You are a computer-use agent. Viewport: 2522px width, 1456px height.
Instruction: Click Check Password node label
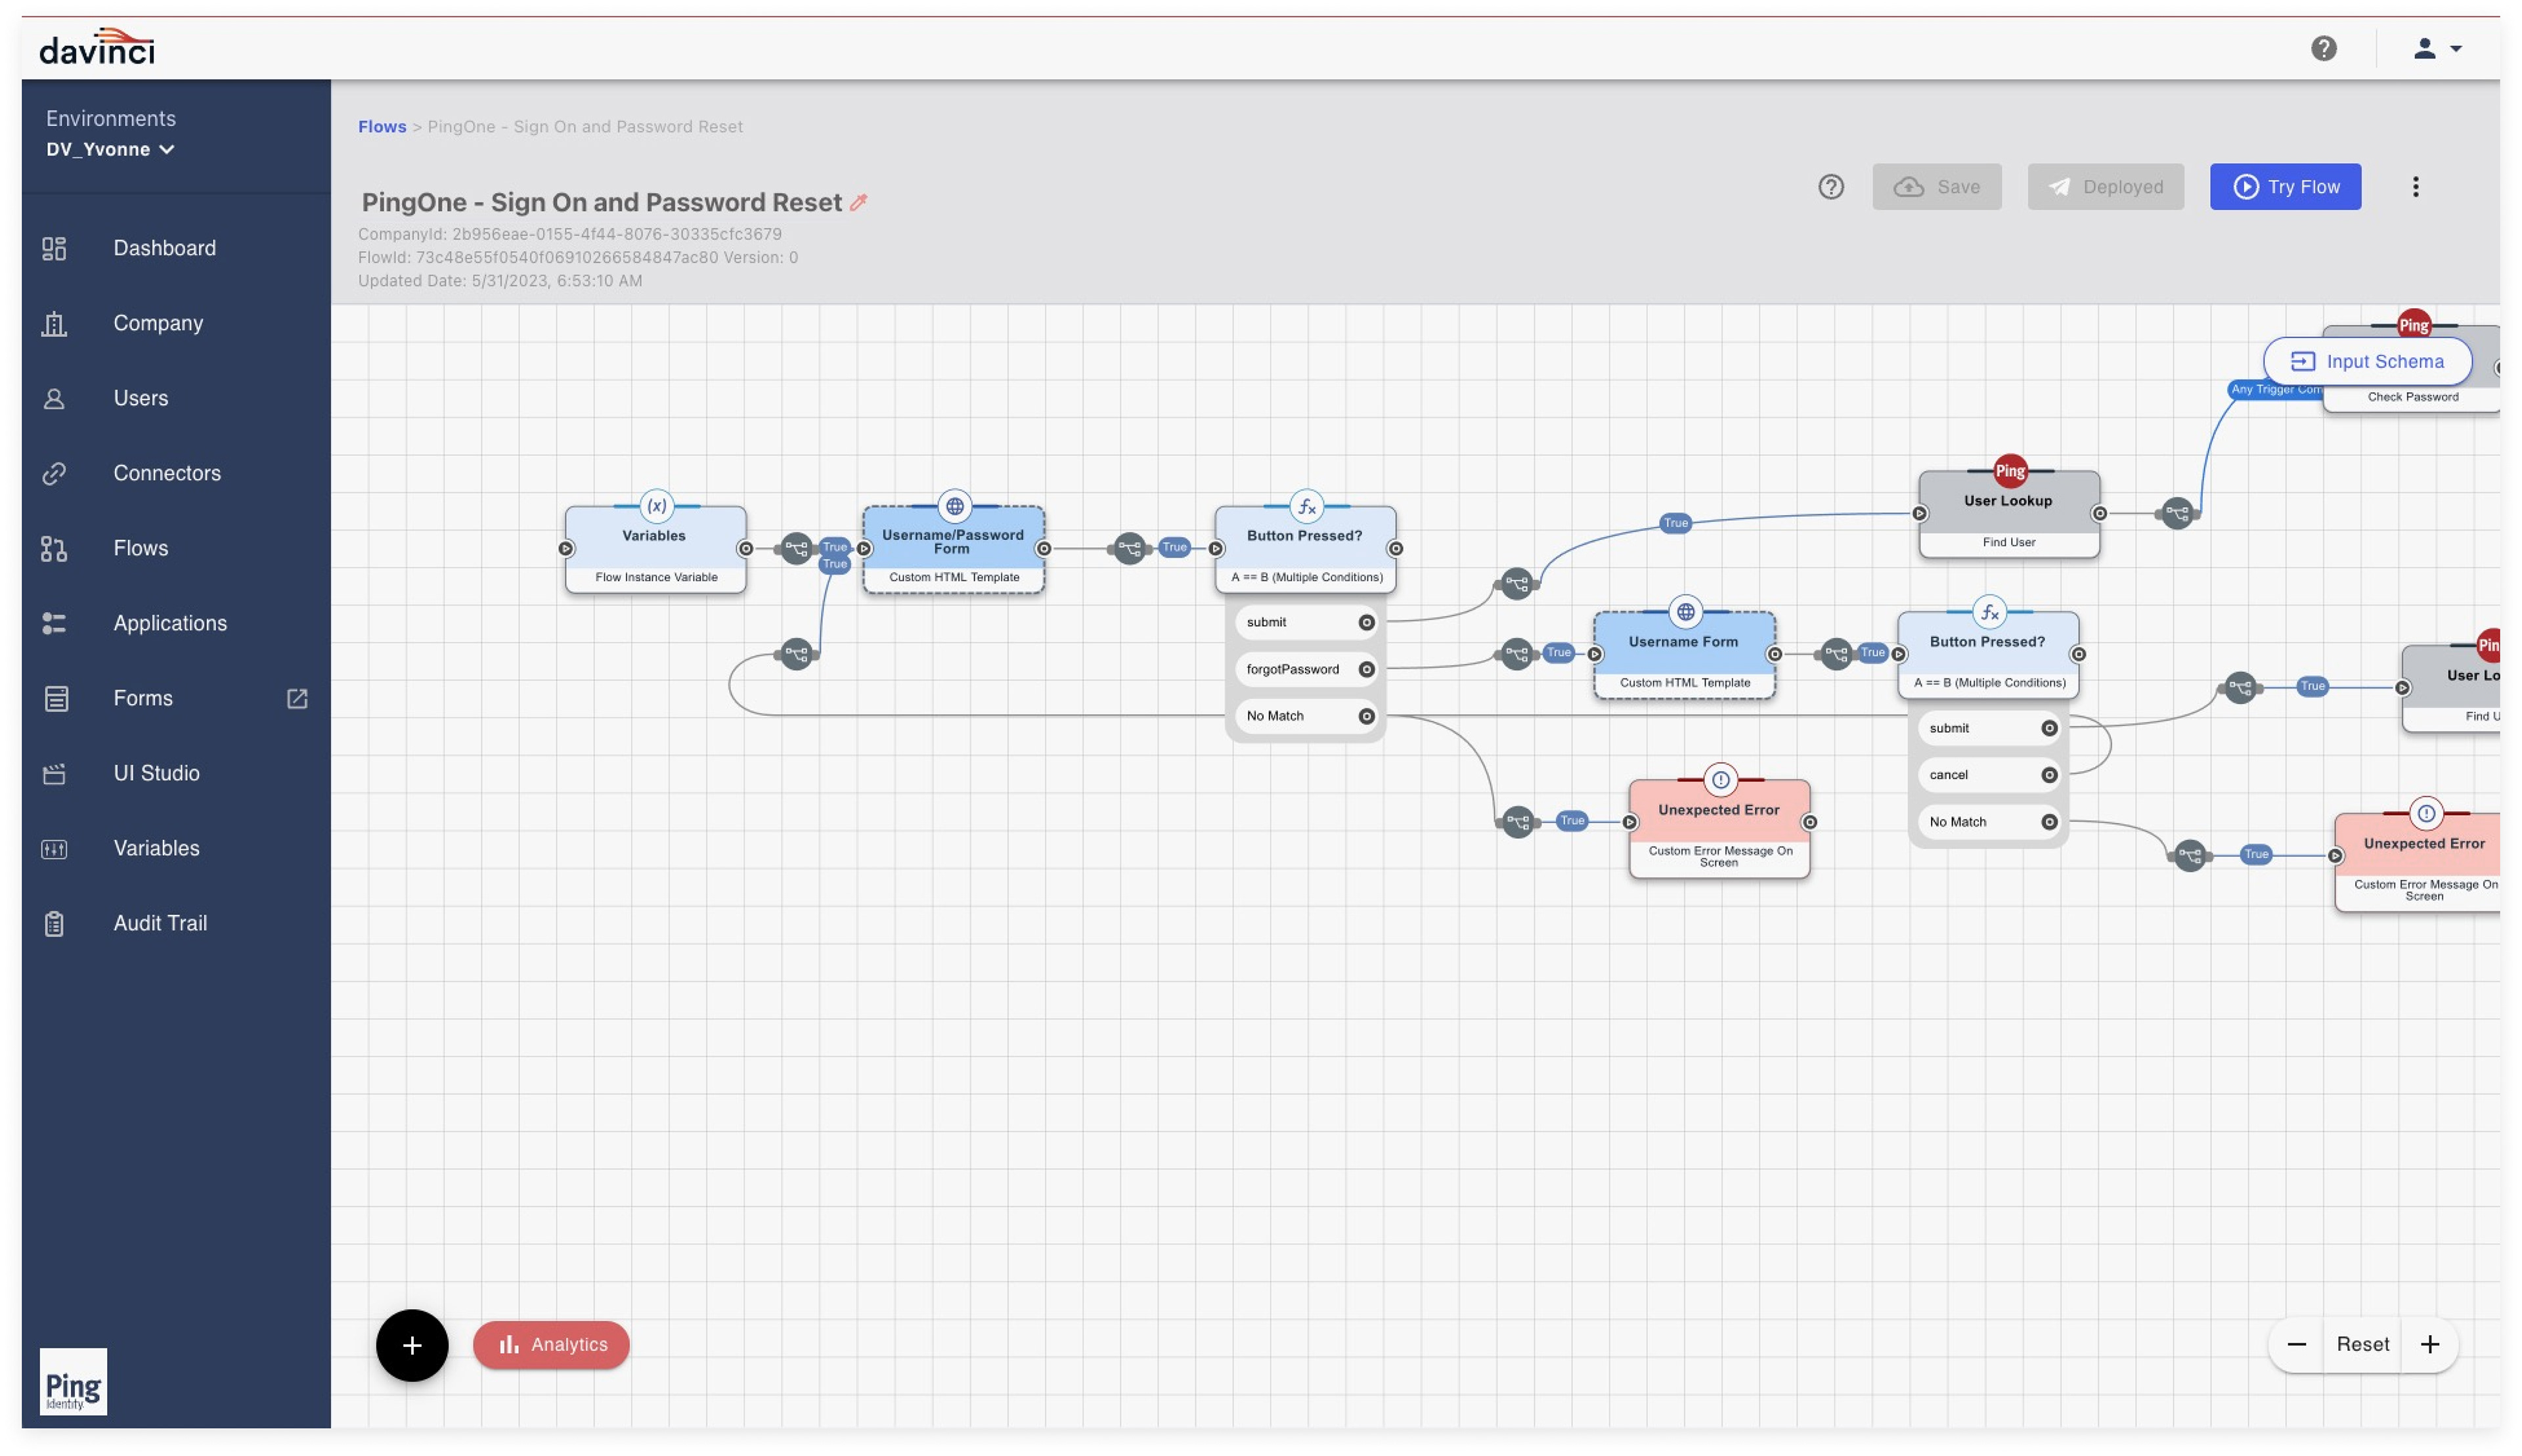pyautogui.click(x=2412, y=397)
